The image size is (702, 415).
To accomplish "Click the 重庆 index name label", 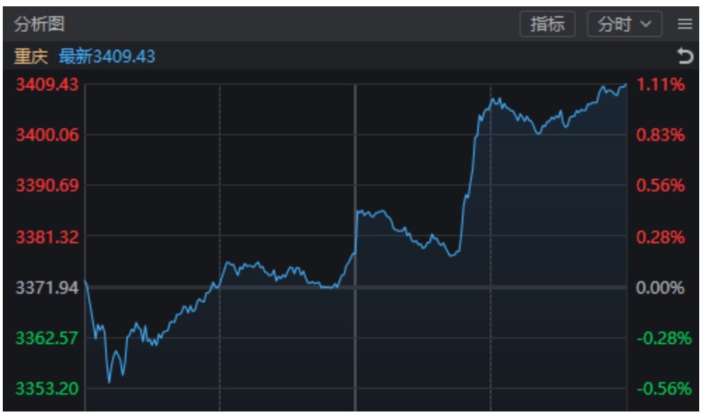I will (x=31, y=56).
